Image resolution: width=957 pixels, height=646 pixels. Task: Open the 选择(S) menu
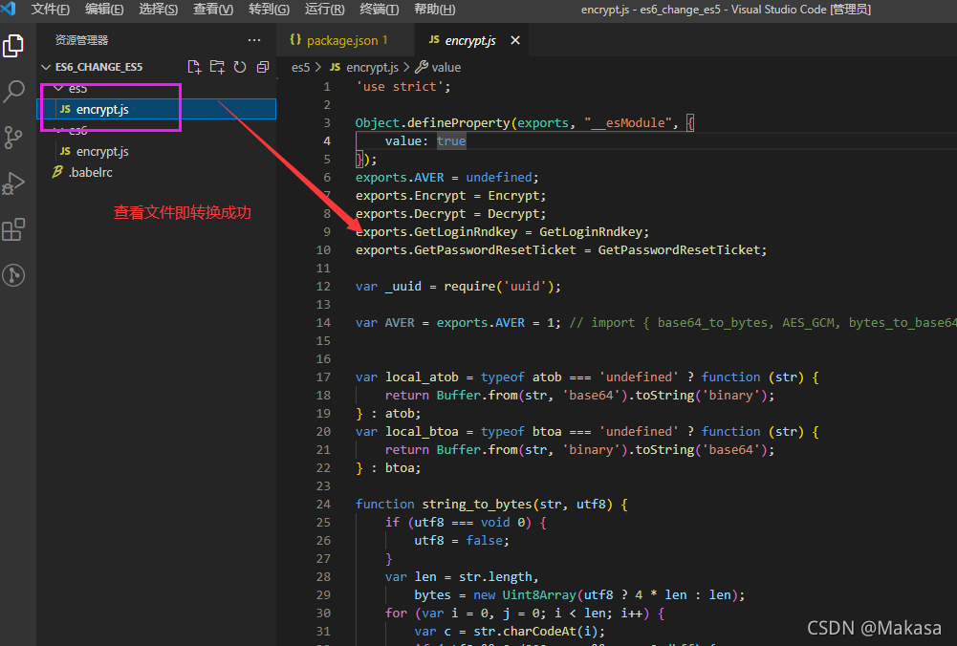[x=158, y=10]
